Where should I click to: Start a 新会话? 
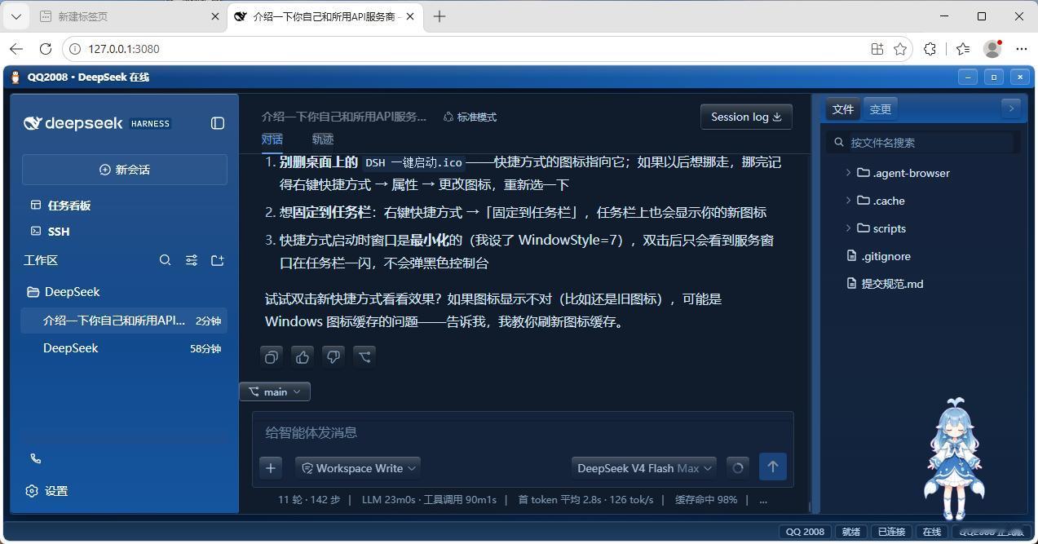125,170
